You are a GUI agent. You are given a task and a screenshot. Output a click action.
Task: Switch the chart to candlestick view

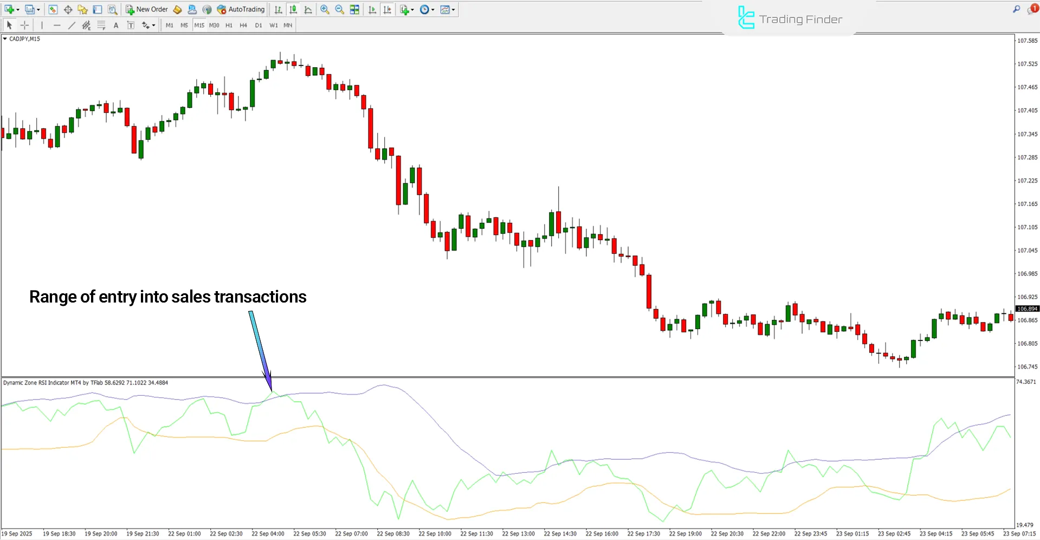[x=293, y=9]
